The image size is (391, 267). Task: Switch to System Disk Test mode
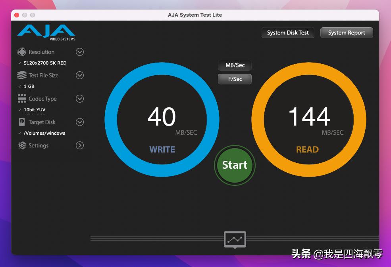(x=288, y=32)
